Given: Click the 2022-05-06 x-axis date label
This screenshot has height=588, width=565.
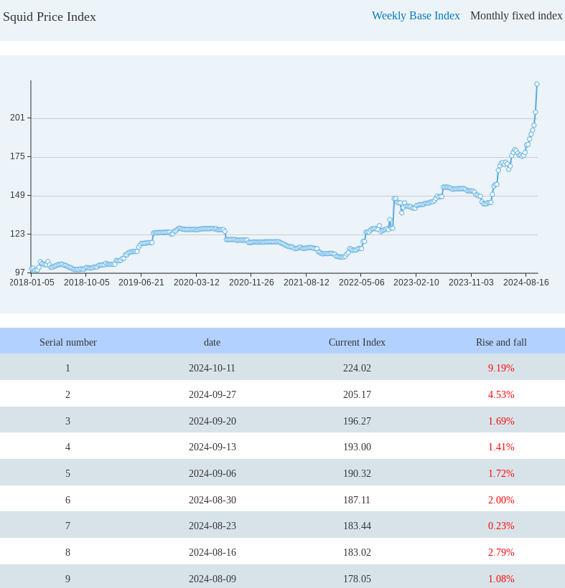Looking at the screenshot, I should 361,283.
